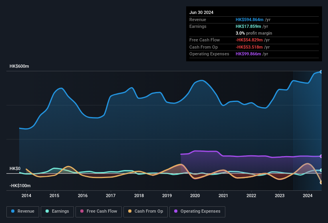Click the 2018 x-axis label
This screenshot has height=223, width=328.
[x=139, y=196]
